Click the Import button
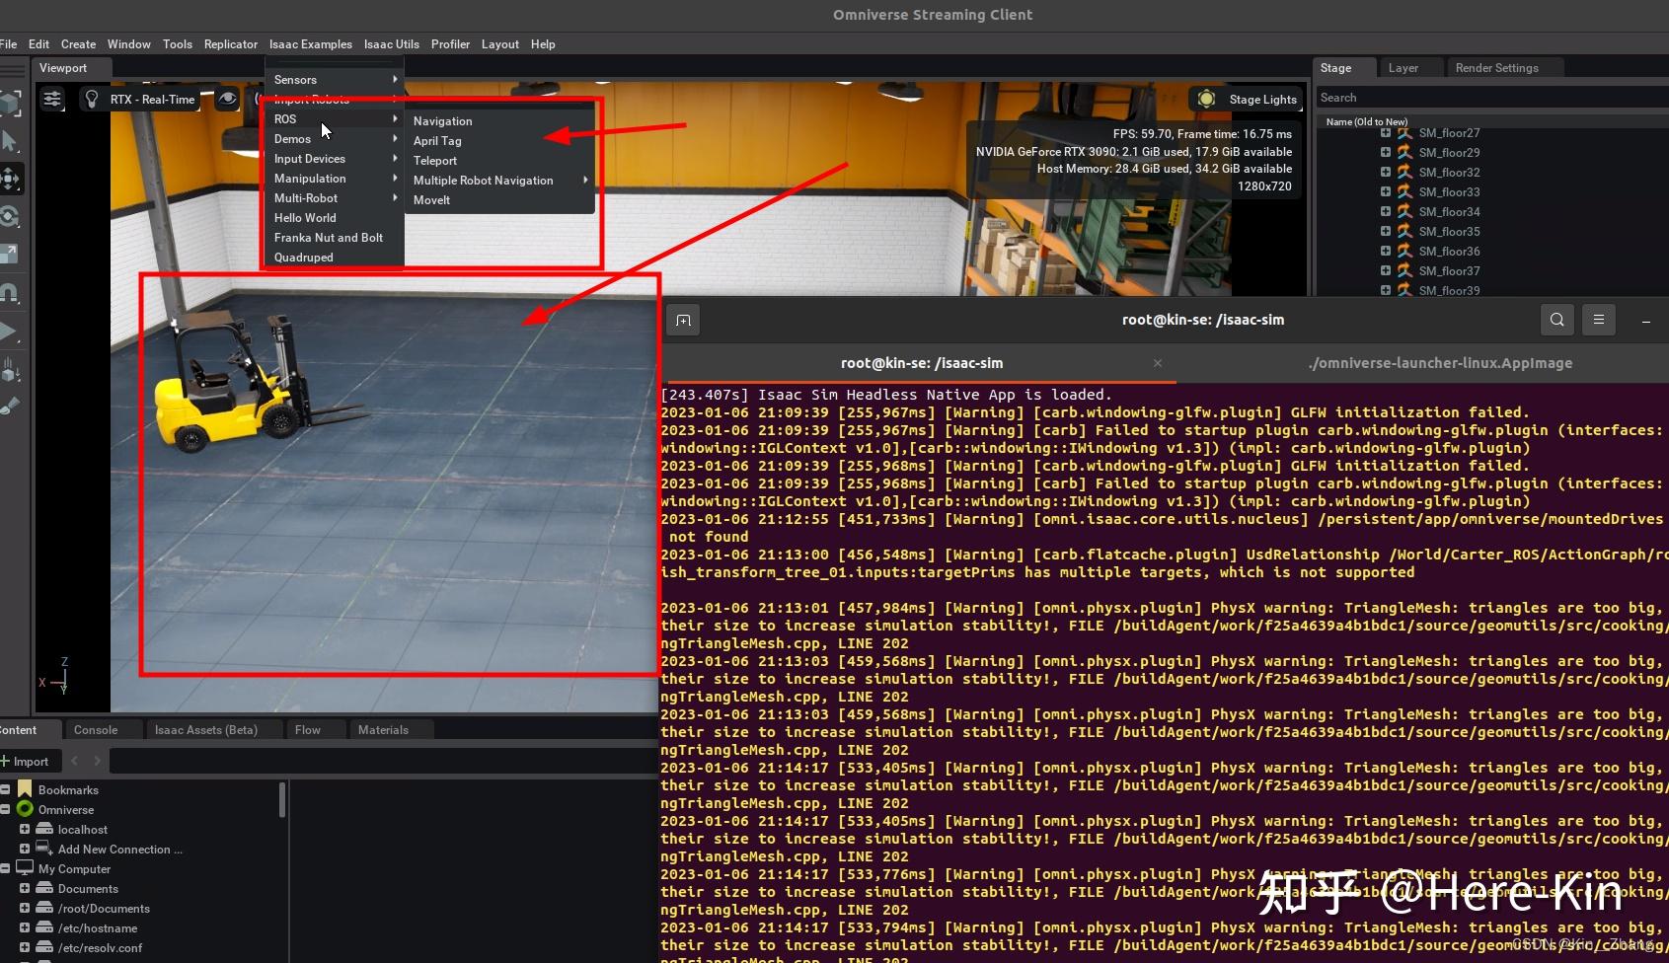This screenshot has width=1669, height=963. [29, 761]
